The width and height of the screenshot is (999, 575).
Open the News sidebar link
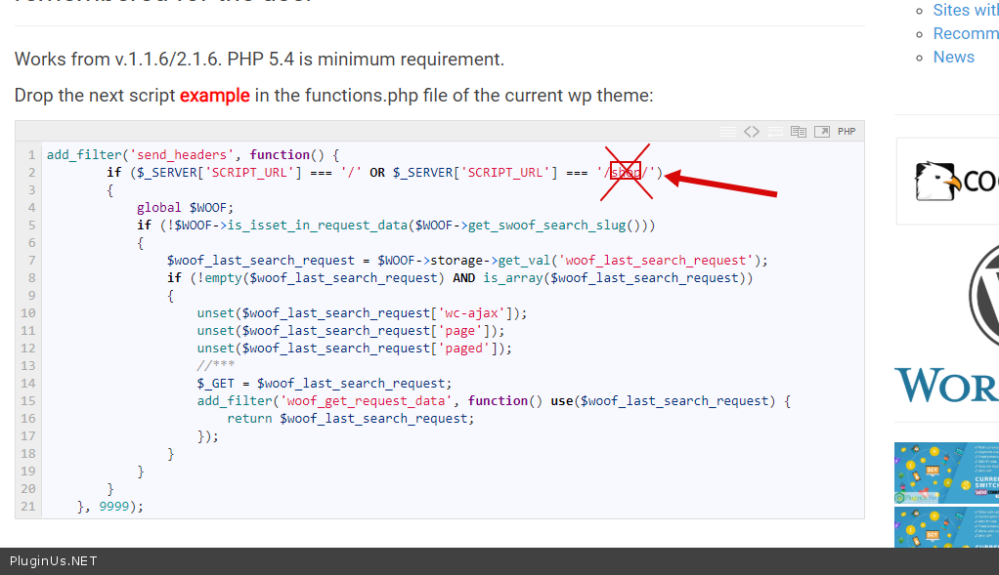point(953,57)
